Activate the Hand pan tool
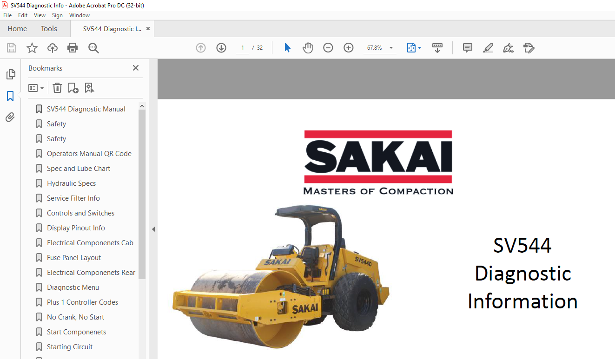615x359 pixels. 308,48
